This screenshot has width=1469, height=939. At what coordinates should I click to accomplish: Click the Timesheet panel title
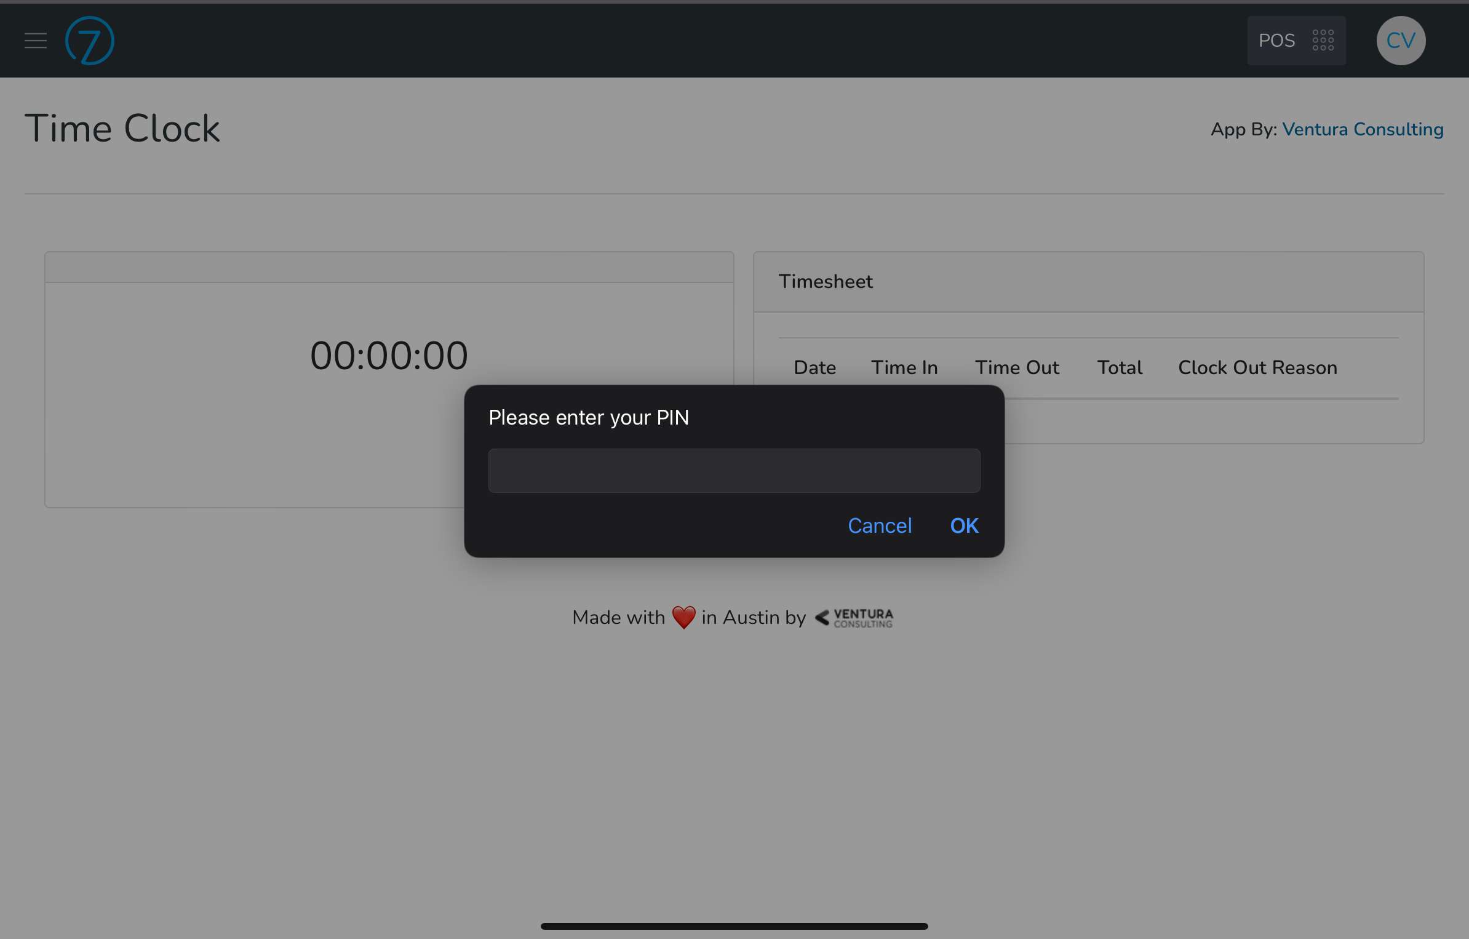click(826, 281)
